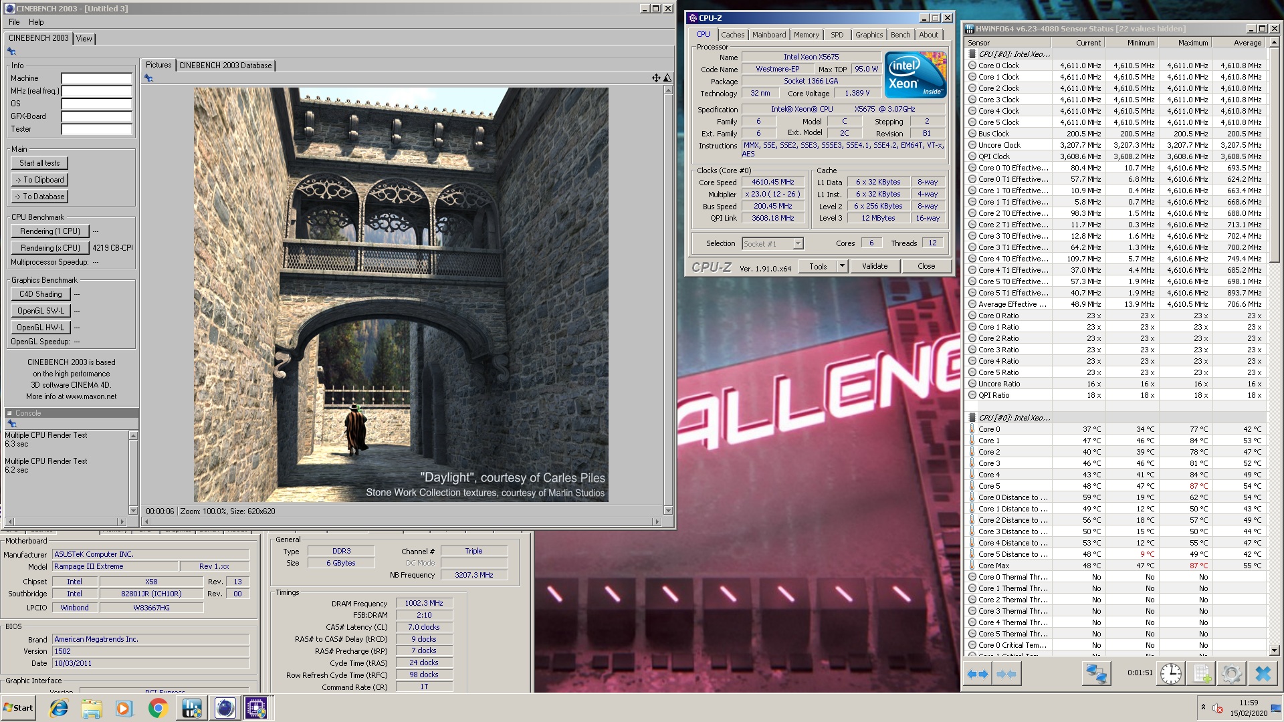The width and height of the screenshot is (1284, 722).
Task: Open the CPU-Z Memory tab
Action: pos(806,35)
